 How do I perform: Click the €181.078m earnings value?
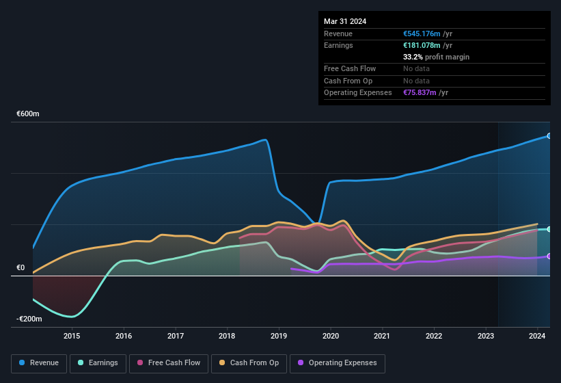tap(422, 45)
